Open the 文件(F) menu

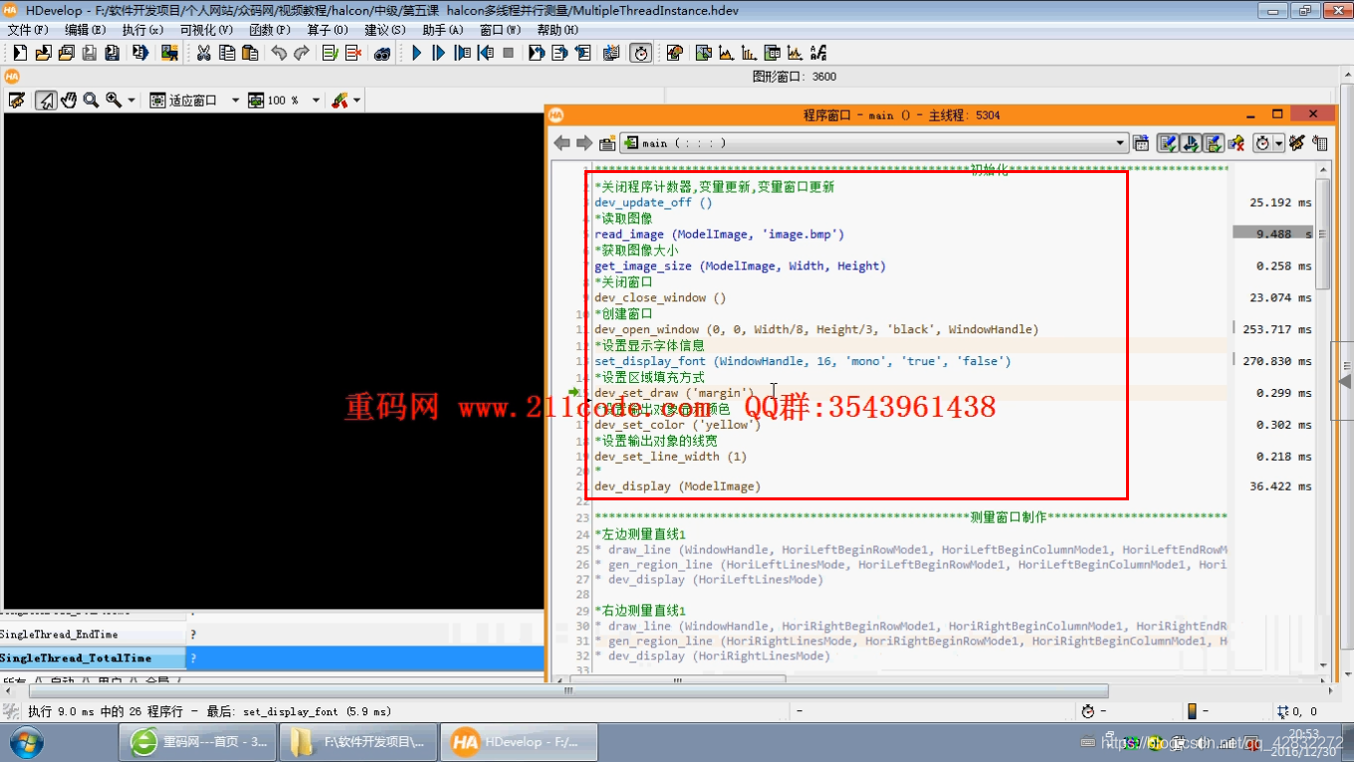pos(28,30)
